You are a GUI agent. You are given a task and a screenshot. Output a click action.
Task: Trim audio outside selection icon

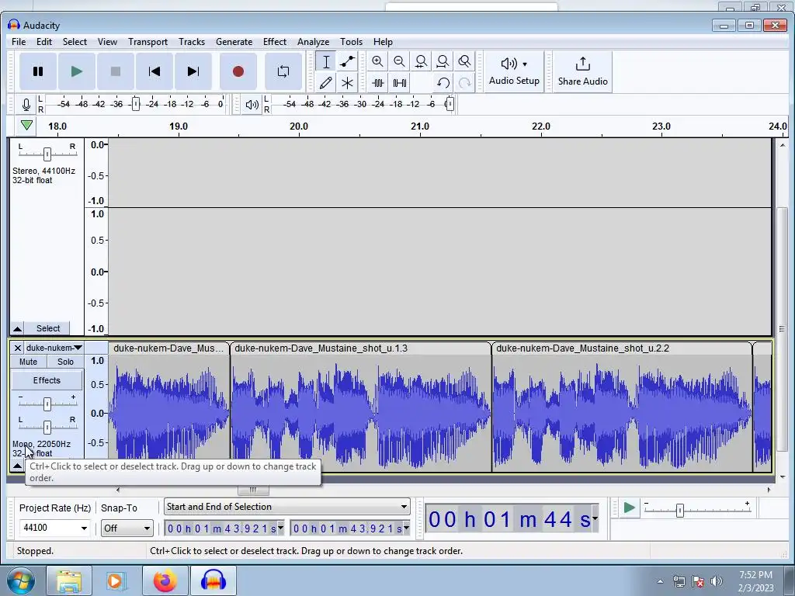(x=378, y=82)
